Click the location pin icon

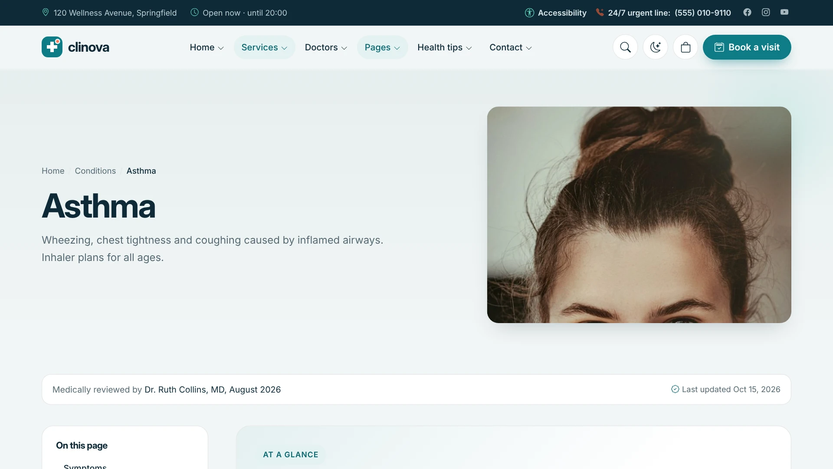tap(46, 12)
